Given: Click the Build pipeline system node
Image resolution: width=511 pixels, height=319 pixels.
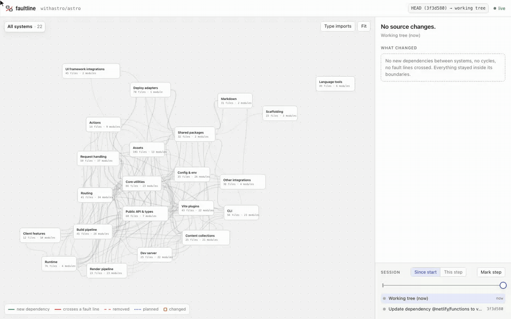Looking at the screenshot, I should pyautogui.click(x=93, y=231).
